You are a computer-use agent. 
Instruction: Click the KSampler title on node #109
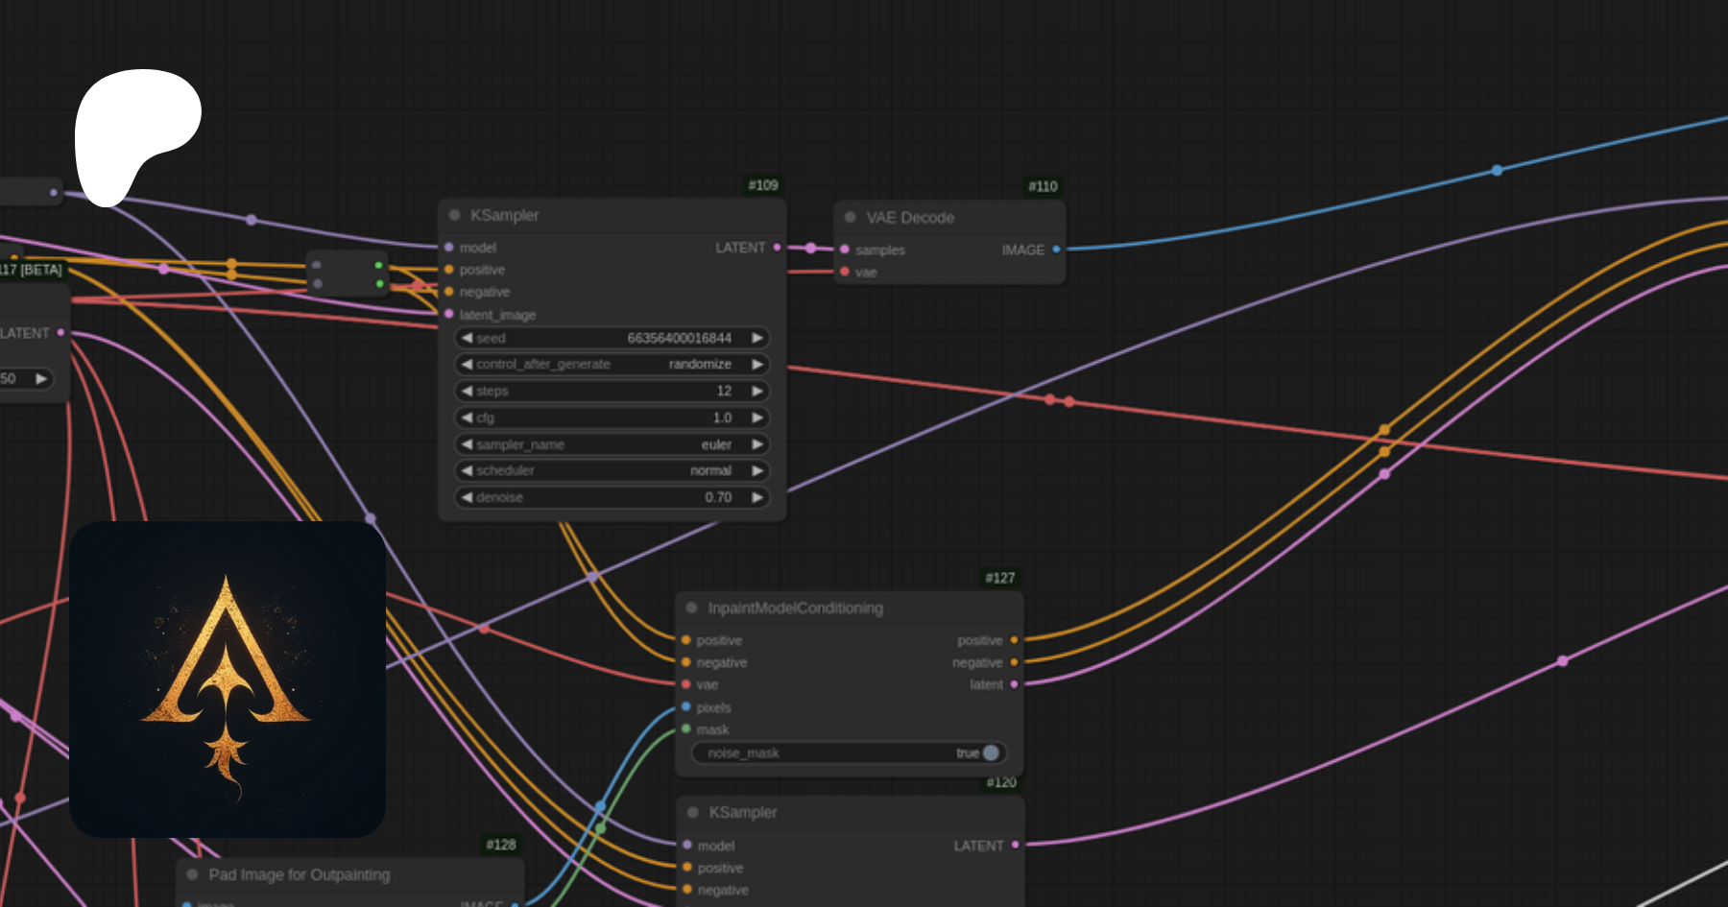(x=505, y=215)
